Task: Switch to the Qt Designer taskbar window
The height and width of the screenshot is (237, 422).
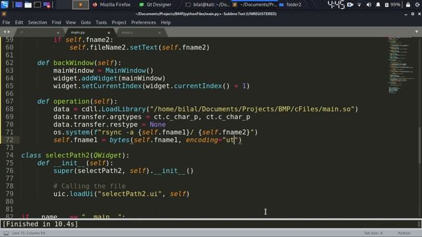Action: point(155,5)
